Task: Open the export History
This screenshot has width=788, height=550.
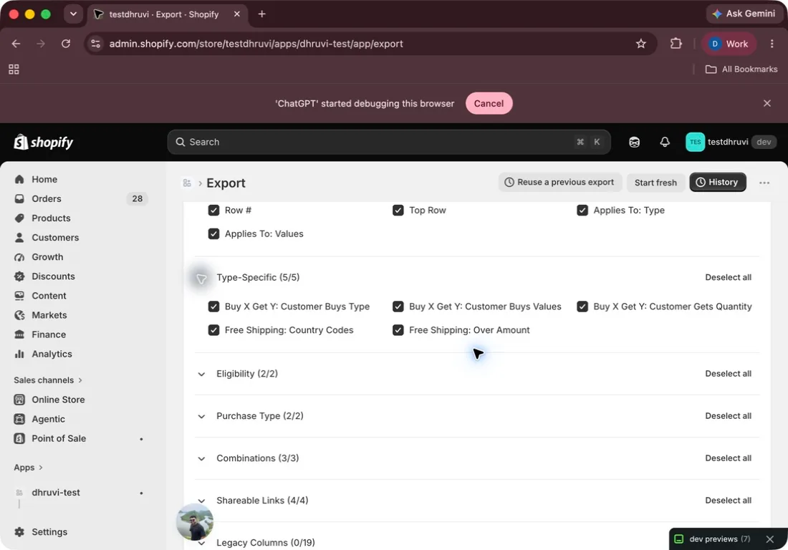Action: coord(717,183)
